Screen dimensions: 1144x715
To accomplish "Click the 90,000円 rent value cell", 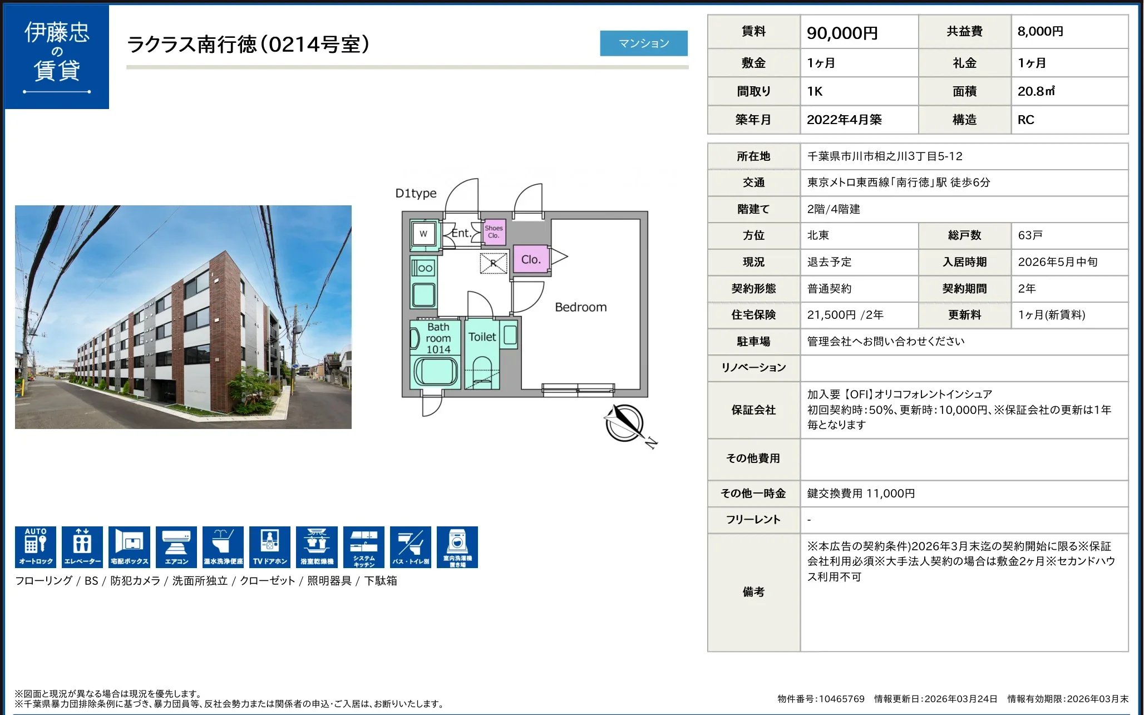I will click(842, 33).
